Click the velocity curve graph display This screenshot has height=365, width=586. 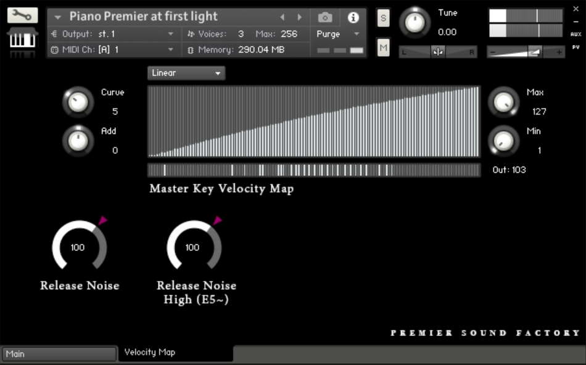click(313, 121)
